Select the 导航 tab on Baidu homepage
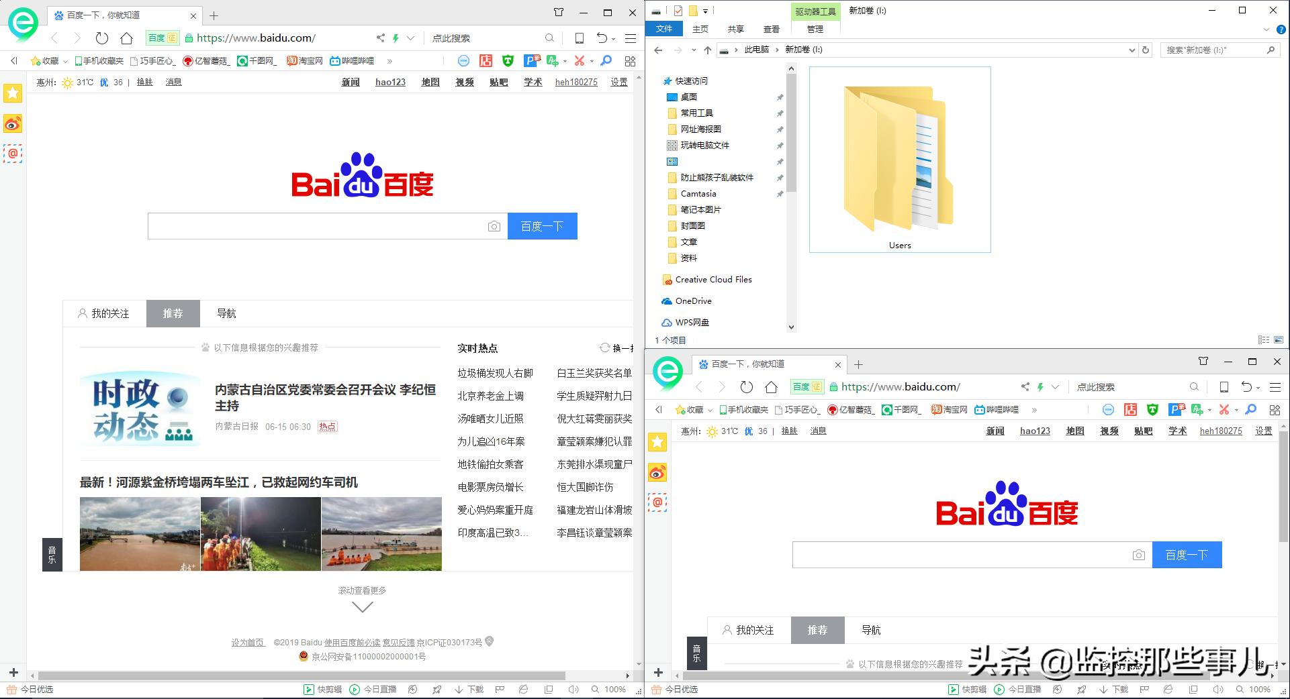Screen dimensions: 1290x699 tap(228, 313)
